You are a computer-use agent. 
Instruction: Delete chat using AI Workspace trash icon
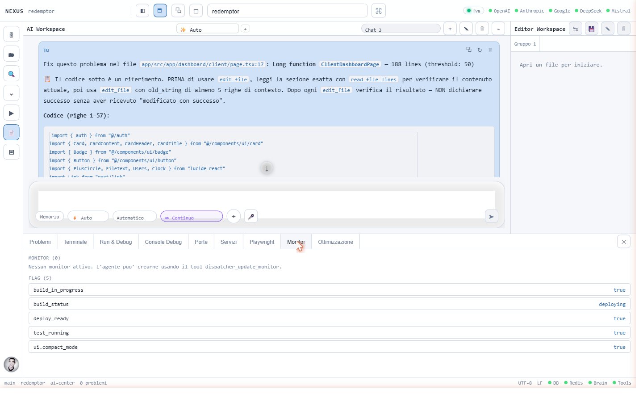(482, 29)
